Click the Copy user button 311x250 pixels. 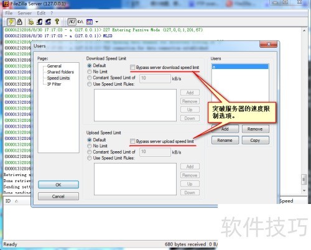(x=255, y=140)
